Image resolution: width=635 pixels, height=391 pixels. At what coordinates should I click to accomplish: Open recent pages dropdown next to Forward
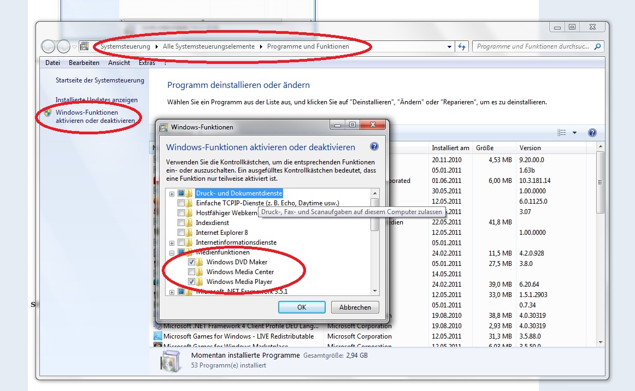click(x=74, y=47)
